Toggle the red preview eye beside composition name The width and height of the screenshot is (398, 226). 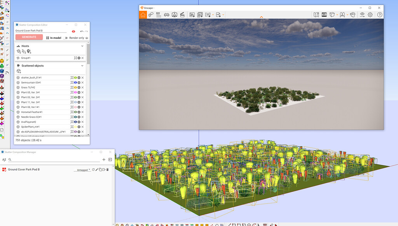[73, 31]
